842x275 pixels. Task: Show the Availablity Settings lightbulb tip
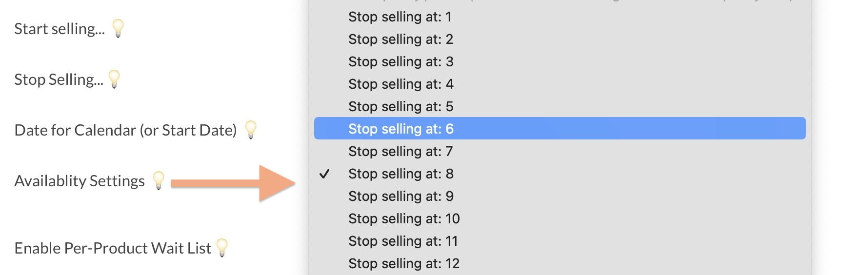pos(159,180)
